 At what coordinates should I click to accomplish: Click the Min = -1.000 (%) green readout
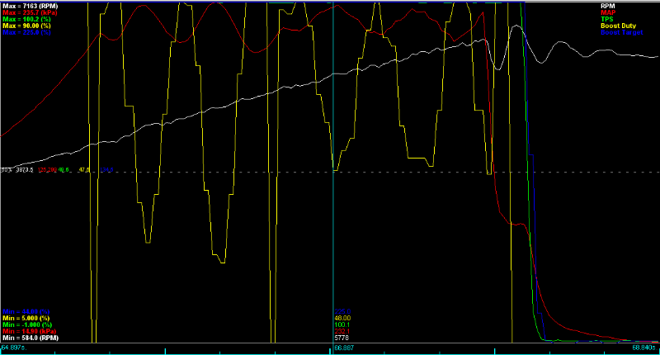point(26,324)
